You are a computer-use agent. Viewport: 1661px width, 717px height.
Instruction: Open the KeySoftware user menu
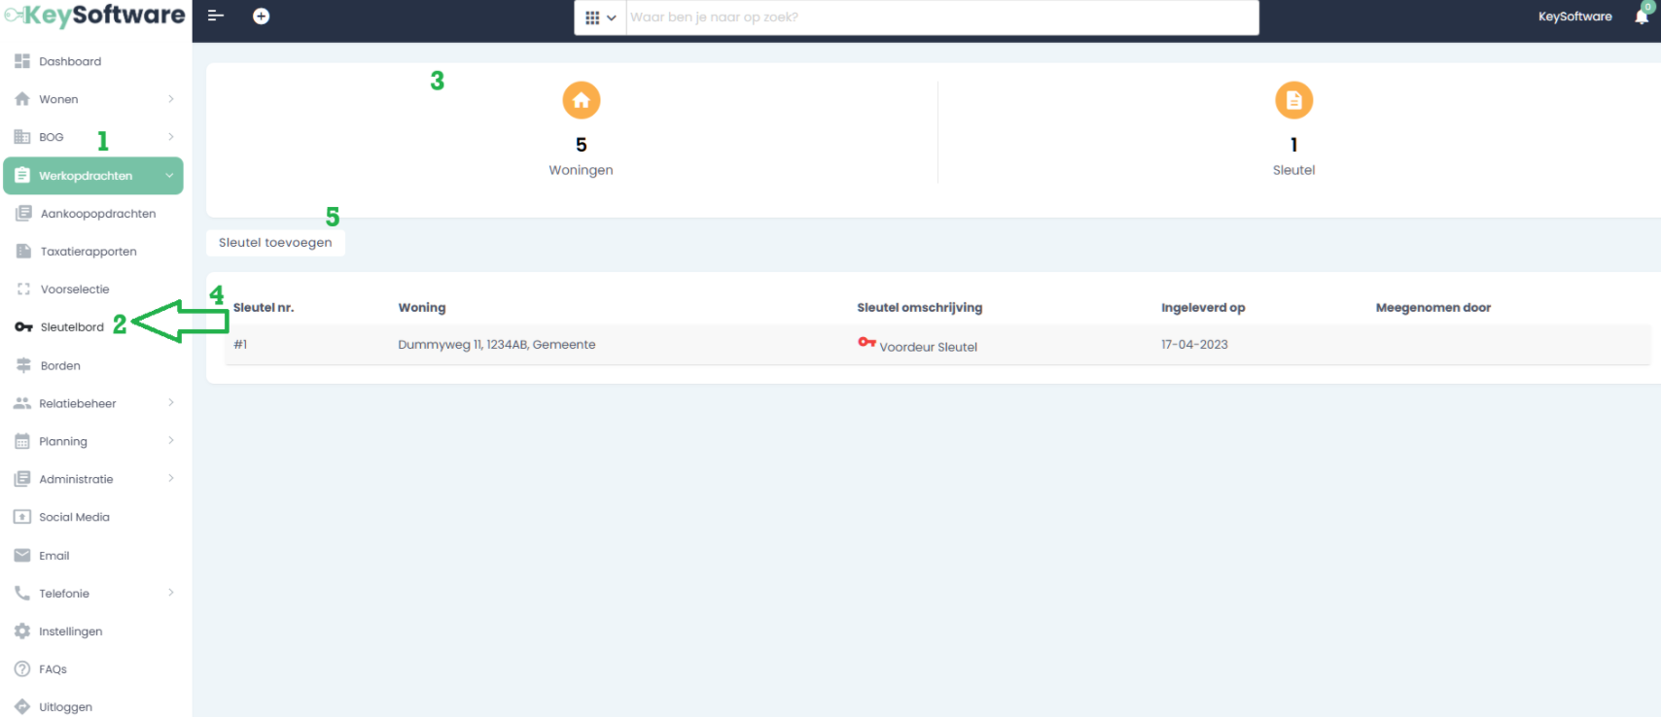pos(1574,17)
